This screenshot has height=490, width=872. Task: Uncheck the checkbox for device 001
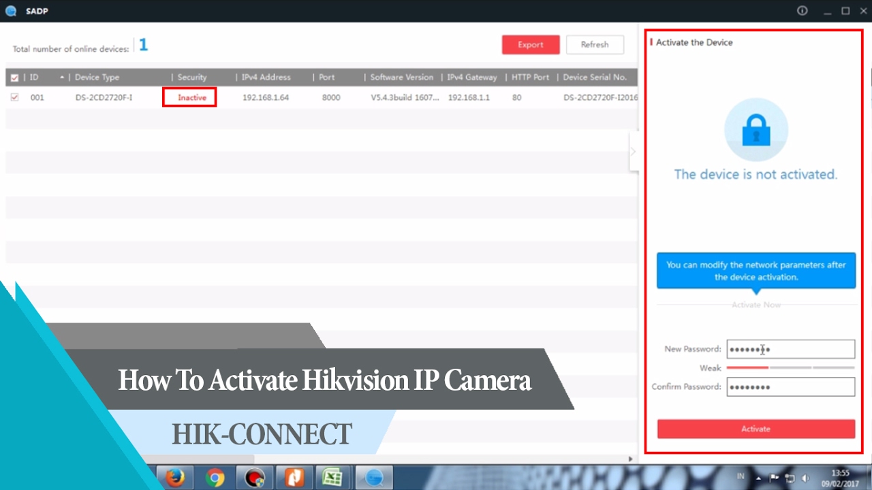coord(14,97)
